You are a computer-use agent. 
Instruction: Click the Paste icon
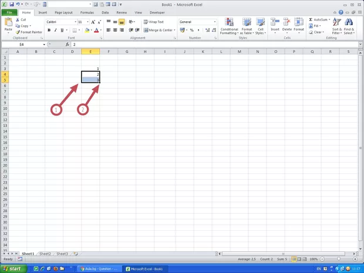point(8,23)
